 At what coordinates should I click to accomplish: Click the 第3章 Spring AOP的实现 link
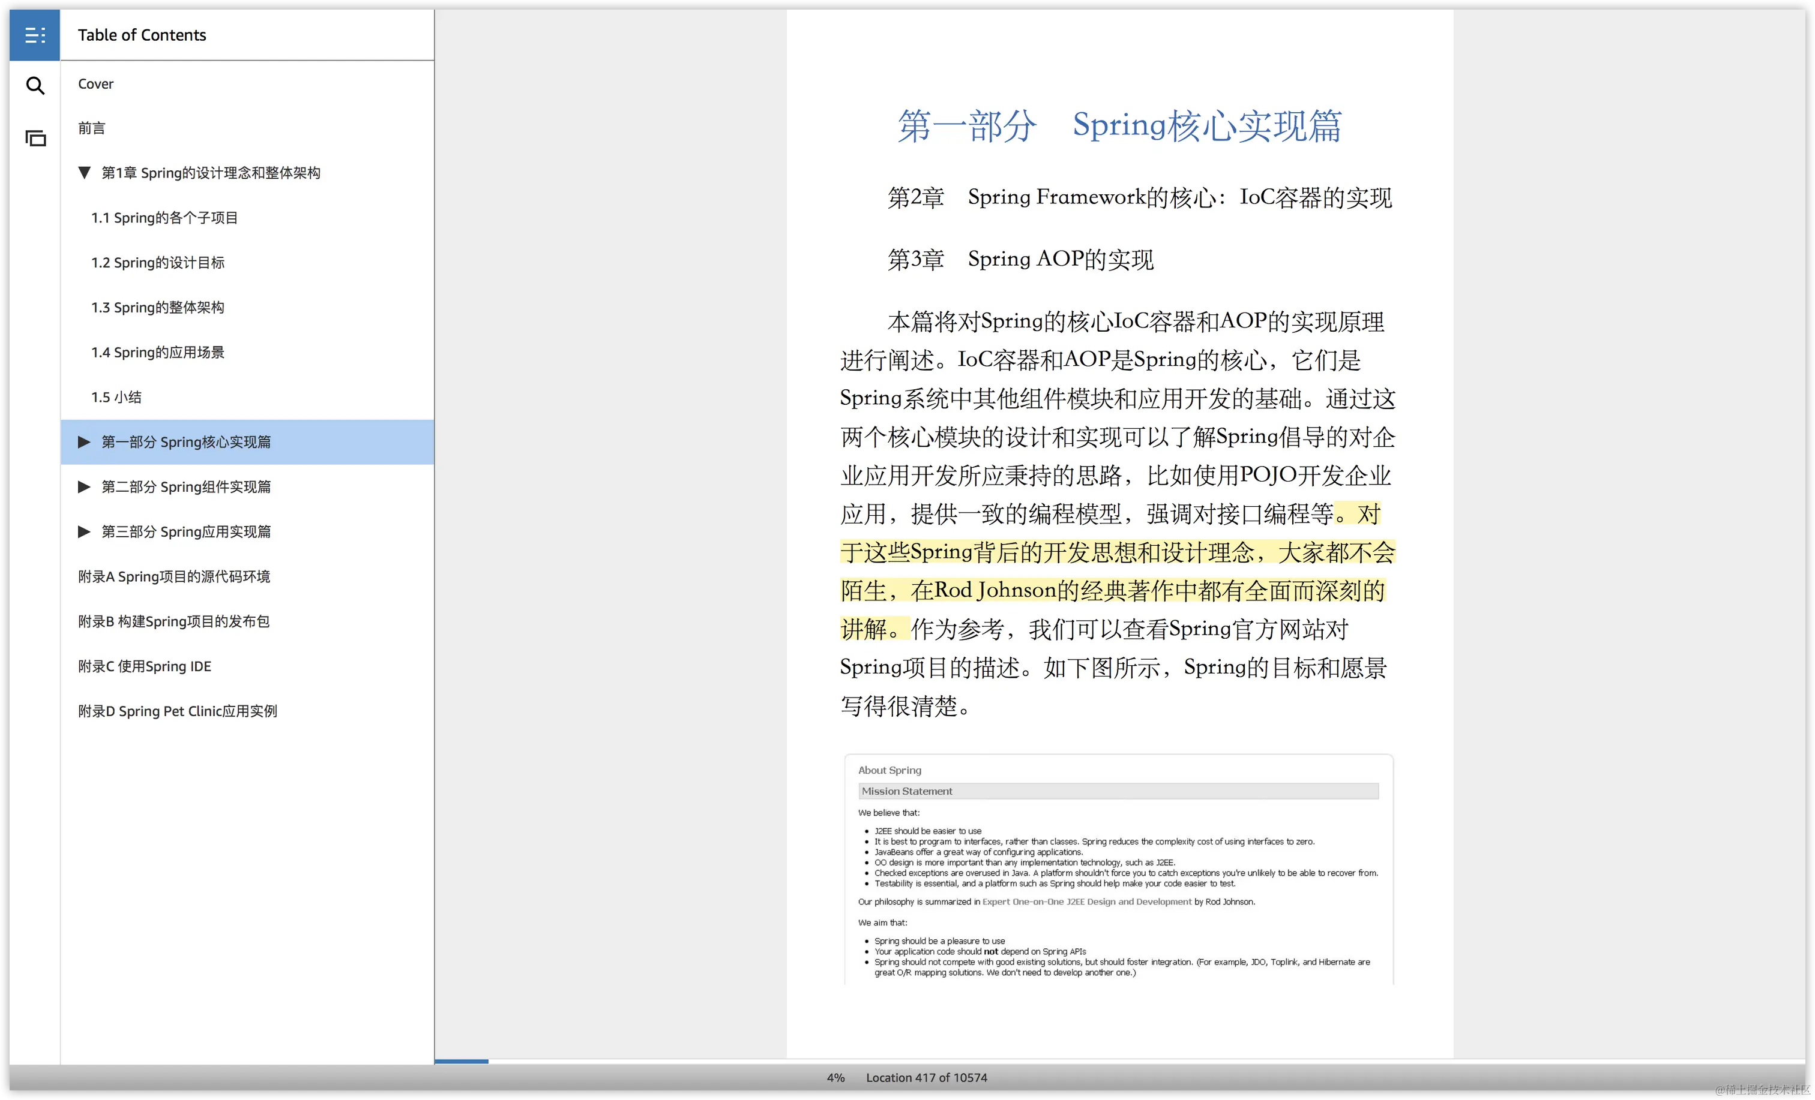(x=1020, y=259)
